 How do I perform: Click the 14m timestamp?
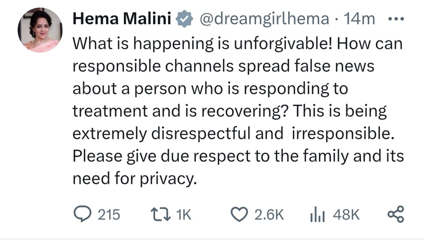tap(360, 19)
